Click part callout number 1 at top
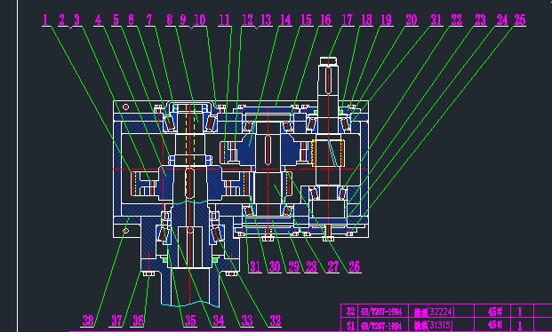Image resolution: width=552 pixels, height=332 pixels. (45, 20)
